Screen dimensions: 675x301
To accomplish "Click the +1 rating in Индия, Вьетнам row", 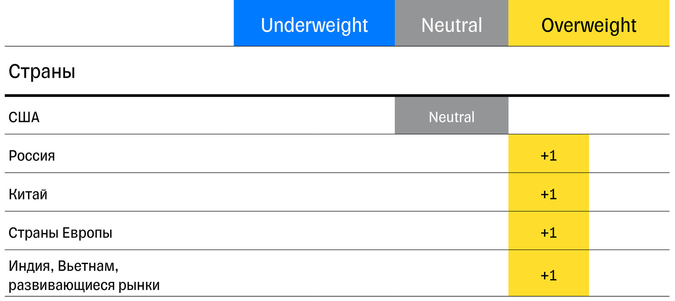I will (x=548, y=275).
